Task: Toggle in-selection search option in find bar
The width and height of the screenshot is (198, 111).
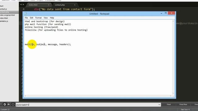Action: coord(9,105)
